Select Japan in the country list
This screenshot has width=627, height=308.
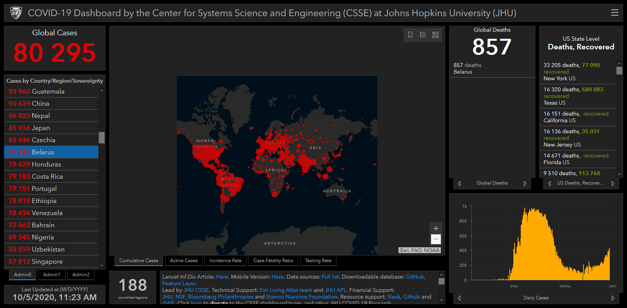[x=51, y=128]
